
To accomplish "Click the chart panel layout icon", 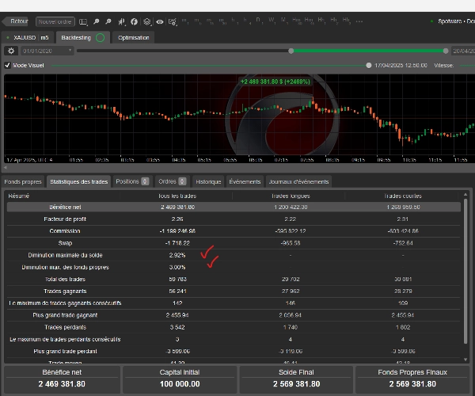I will pos(83,21).
